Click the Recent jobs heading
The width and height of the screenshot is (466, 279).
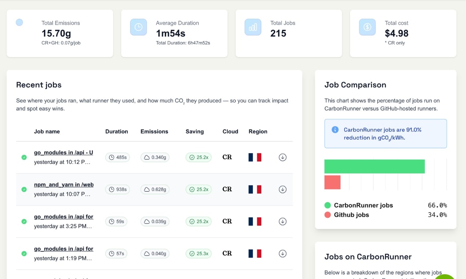[x=39, y=85]
